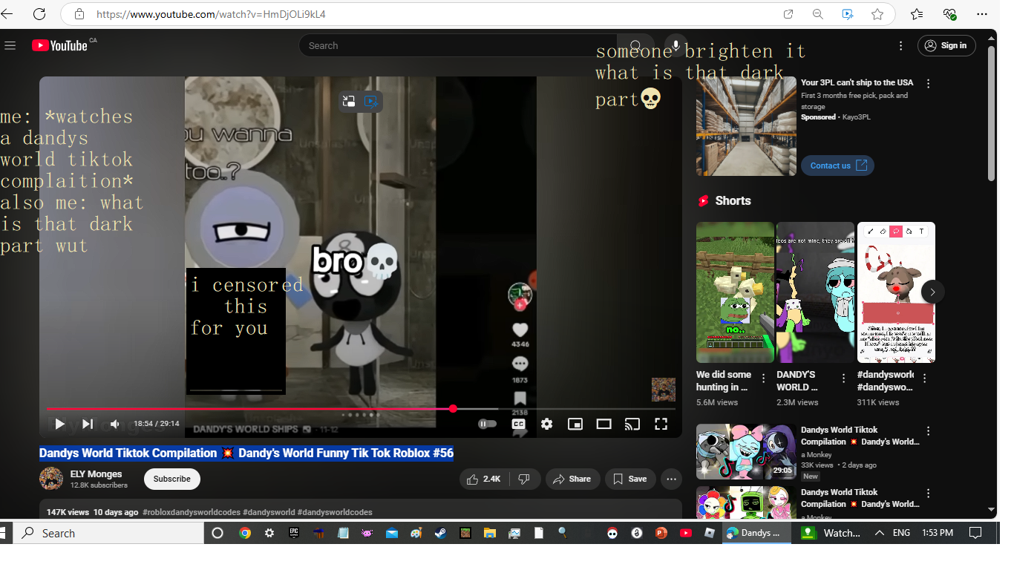Switch to the Dandys Edge taskbar window
This screenshot has height=570, width=1014.
pyautogui.click(x=757, y=533)
